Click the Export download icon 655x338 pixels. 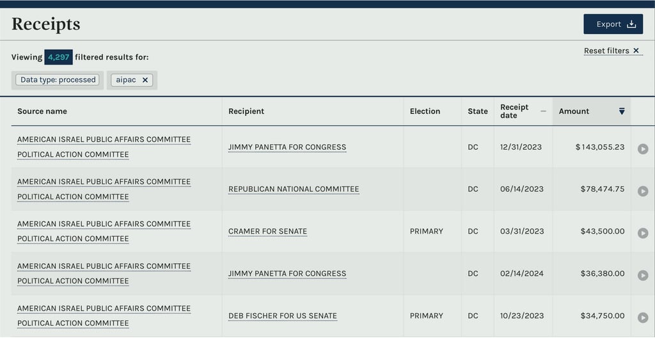point(631,24)
